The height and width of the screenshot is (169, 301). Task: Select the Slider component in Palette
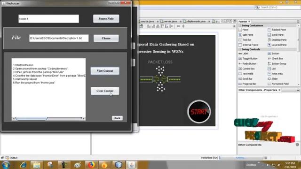(273, 79)
